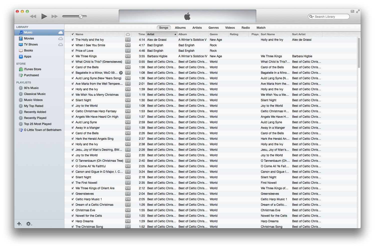Toggle the checkbox for "O Come All Ye Faithful"
The image size is (375, 248).
tap(73, 166)
